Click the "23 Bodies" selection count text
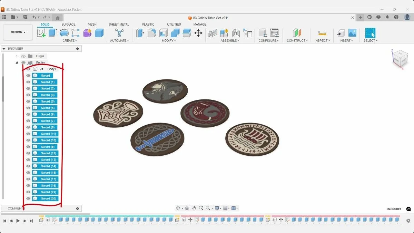Screen dimensions: 414x233 [394, 209]
